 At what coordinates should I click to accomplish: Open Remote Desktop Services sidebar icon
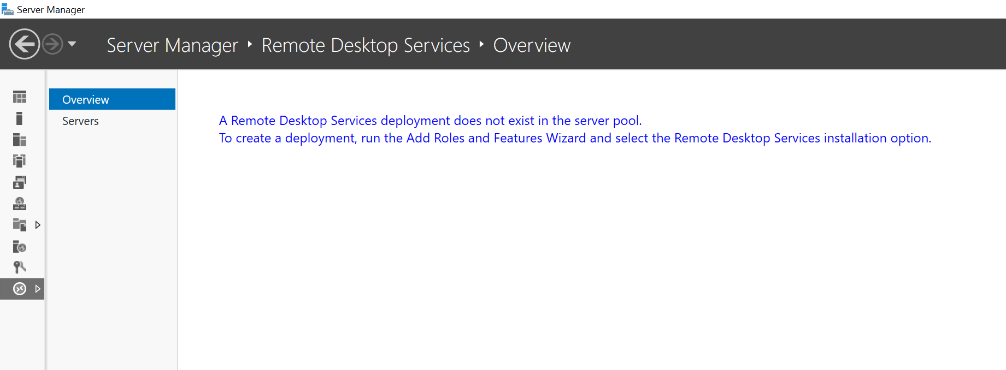pyautogui.click(x=20, y=289)
